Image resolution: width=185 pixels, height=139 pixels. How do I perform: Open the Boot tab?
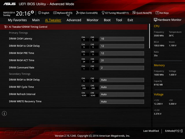[x=107, y=20]
